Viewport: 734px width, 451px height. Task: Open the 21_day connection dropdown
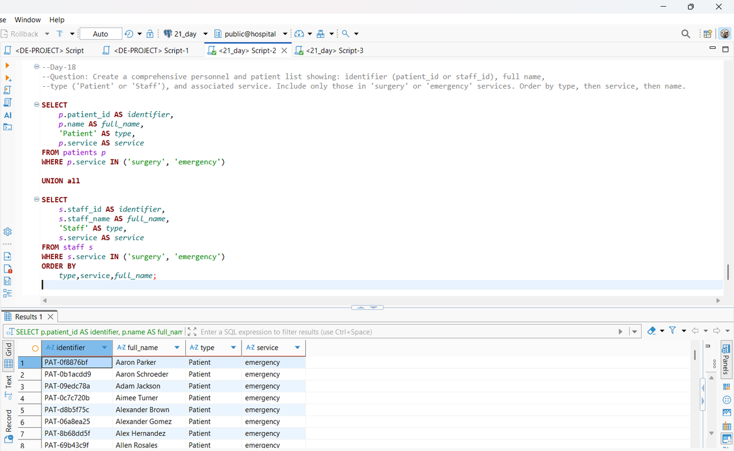205,34
